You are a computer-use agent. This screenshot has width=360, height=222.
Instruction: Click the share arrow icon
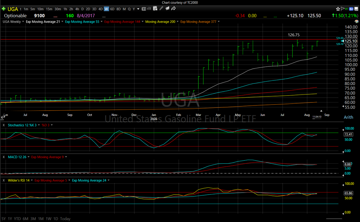click(173, 9)
